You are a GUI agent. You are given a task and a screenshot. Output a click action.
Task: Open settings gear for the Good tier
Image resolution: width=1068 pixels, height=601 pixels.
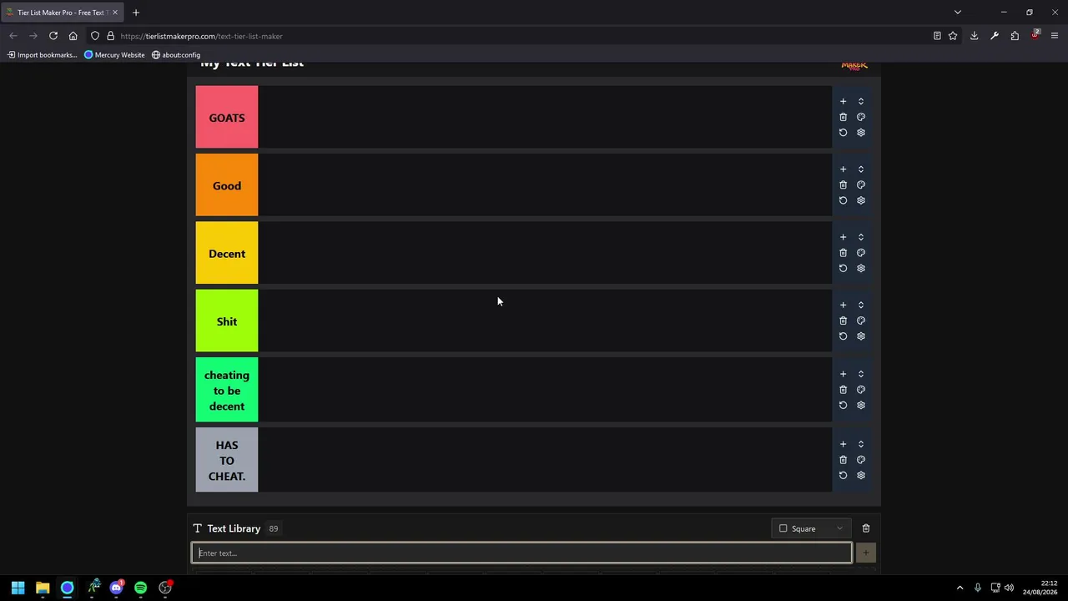861,200
